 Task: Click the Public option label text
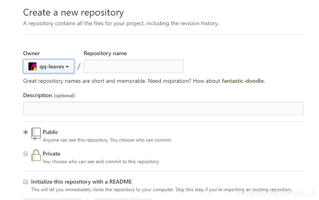tap(50, 132)
